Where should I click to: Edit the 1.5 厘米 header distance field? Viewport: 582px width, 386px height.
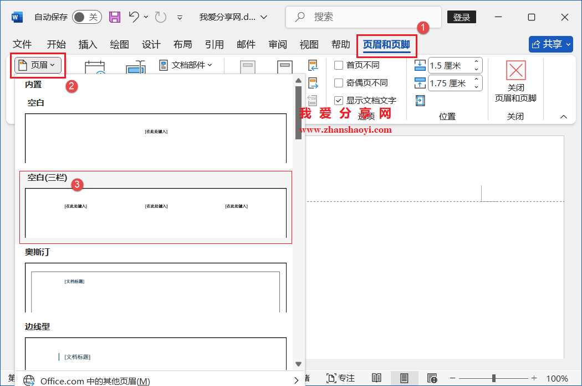tap(450, 66)
